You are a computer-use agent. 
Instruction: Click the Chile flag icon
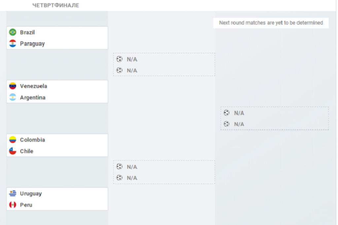[13, 151]
